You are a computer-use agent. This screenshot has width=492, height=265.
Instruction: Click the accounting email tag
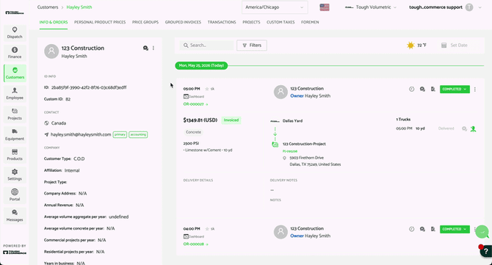[138, 134]
